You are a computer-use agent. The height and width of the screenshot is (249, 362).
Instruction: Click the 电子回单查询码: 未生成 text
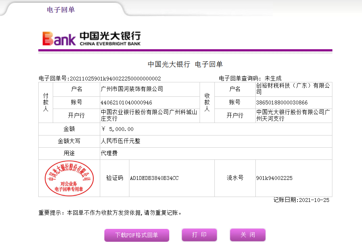[250, 79]
